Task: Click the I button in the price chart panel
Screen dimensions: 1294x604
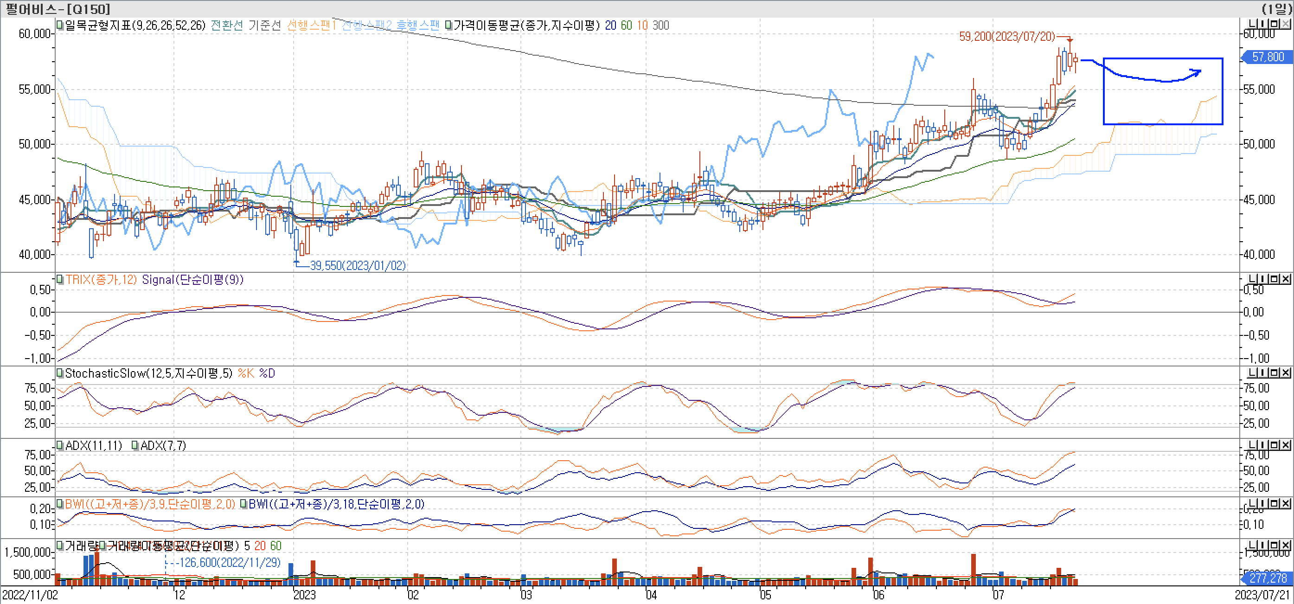Action: (1263, 24)
